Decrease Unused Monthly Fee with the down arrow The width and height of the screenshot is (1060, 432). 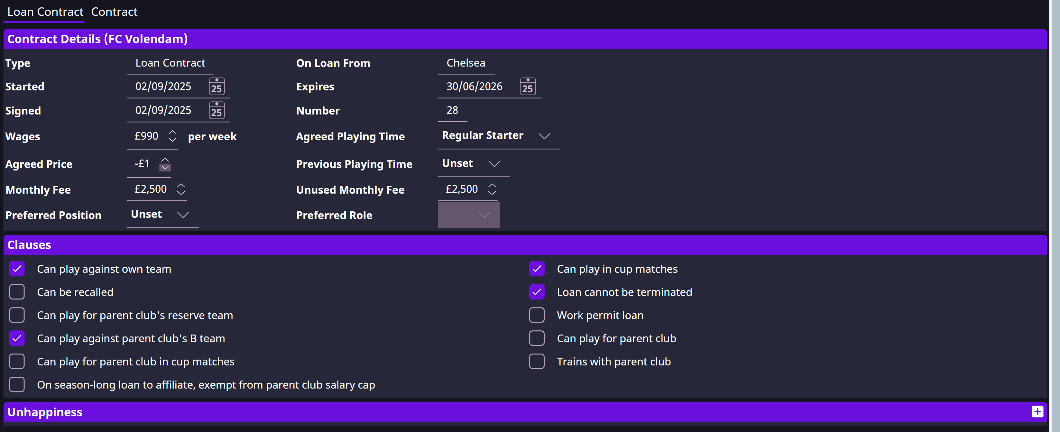pos(492,193)
